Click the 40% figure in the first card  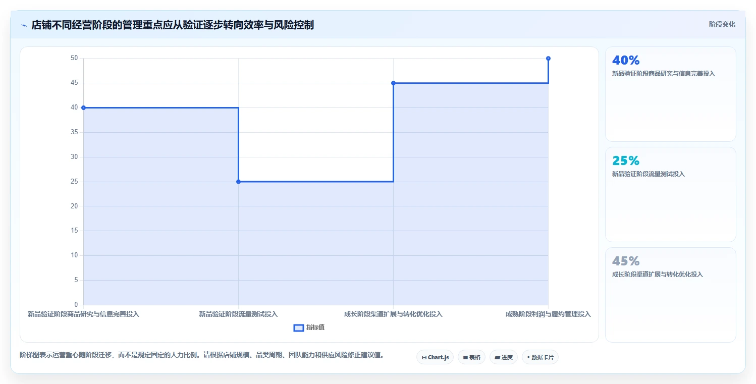tap(626, 60)
